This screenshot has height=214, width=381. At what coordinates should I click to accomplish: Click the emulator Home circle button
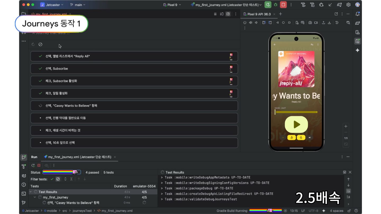click(x=283, y=23)
